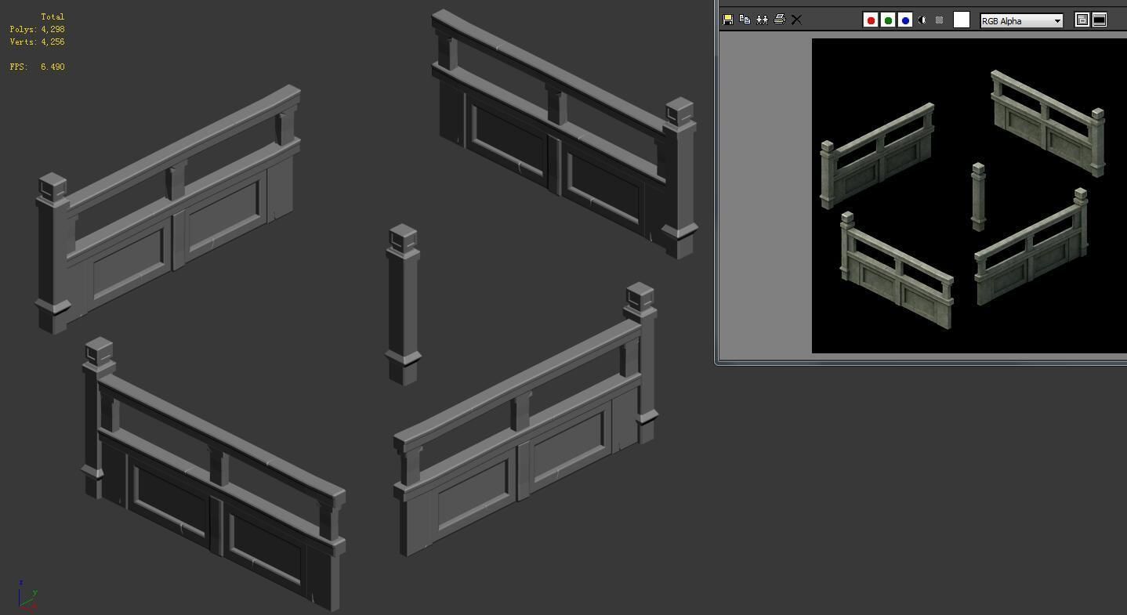The height and width of the screenshot is (615, 1127).
Task: Select the top-right railing model in viewport
Action: click(563, 133)
